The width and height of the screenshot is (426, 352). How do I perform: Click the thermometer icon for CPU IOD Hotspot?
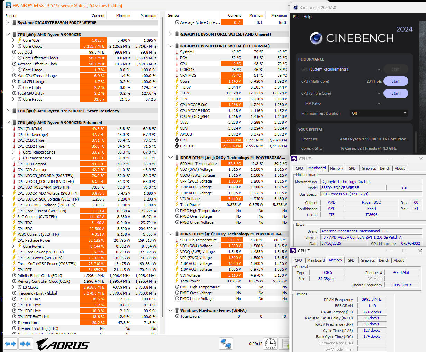click(14, 164)
